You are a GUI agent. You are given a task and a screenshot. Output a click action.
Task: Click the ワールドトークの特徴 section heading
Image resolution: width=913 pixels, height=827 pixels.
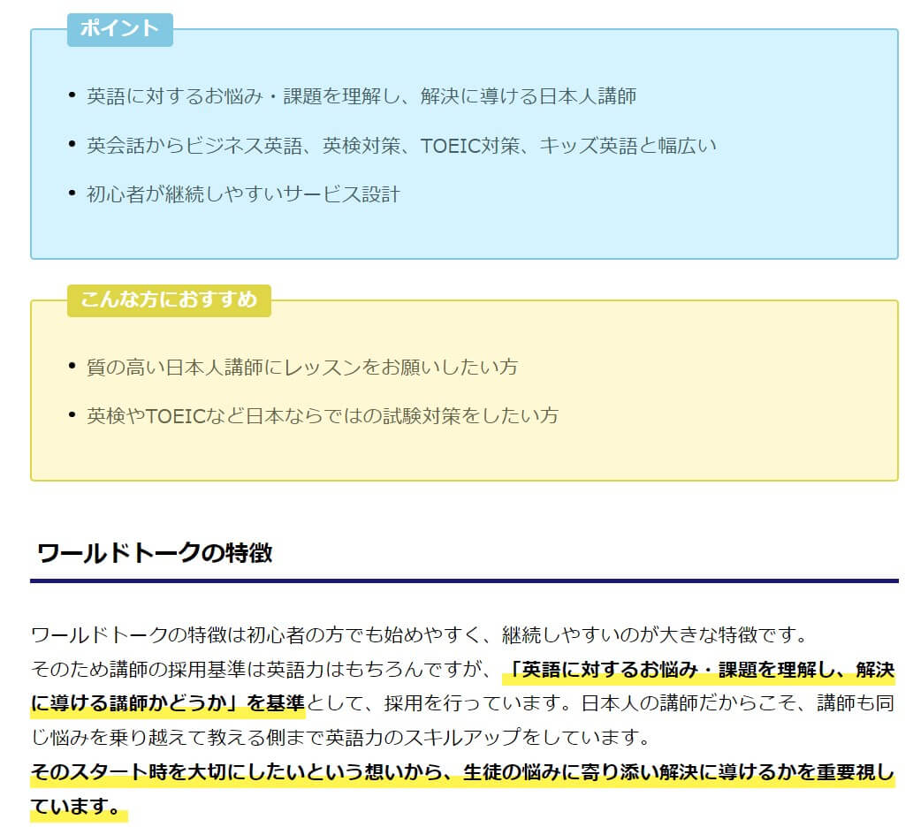(155, 552)
